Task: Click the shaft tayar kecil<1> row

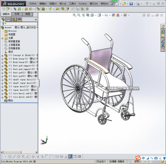Action: 20,80
